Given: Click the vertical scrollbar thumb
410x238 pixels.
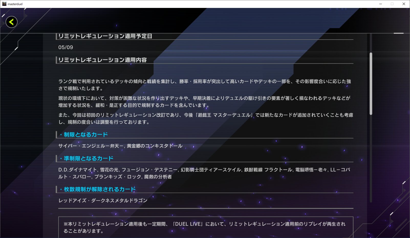Looking at the screenshot, I should click(x=371, y=84).
